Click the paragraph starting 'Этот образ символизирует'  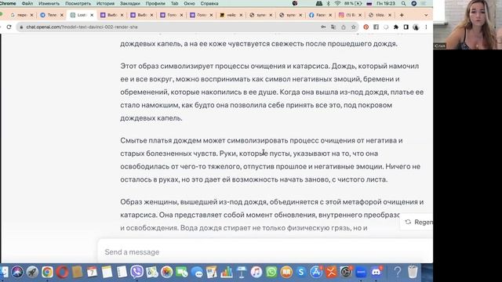(x=272, y=92)
